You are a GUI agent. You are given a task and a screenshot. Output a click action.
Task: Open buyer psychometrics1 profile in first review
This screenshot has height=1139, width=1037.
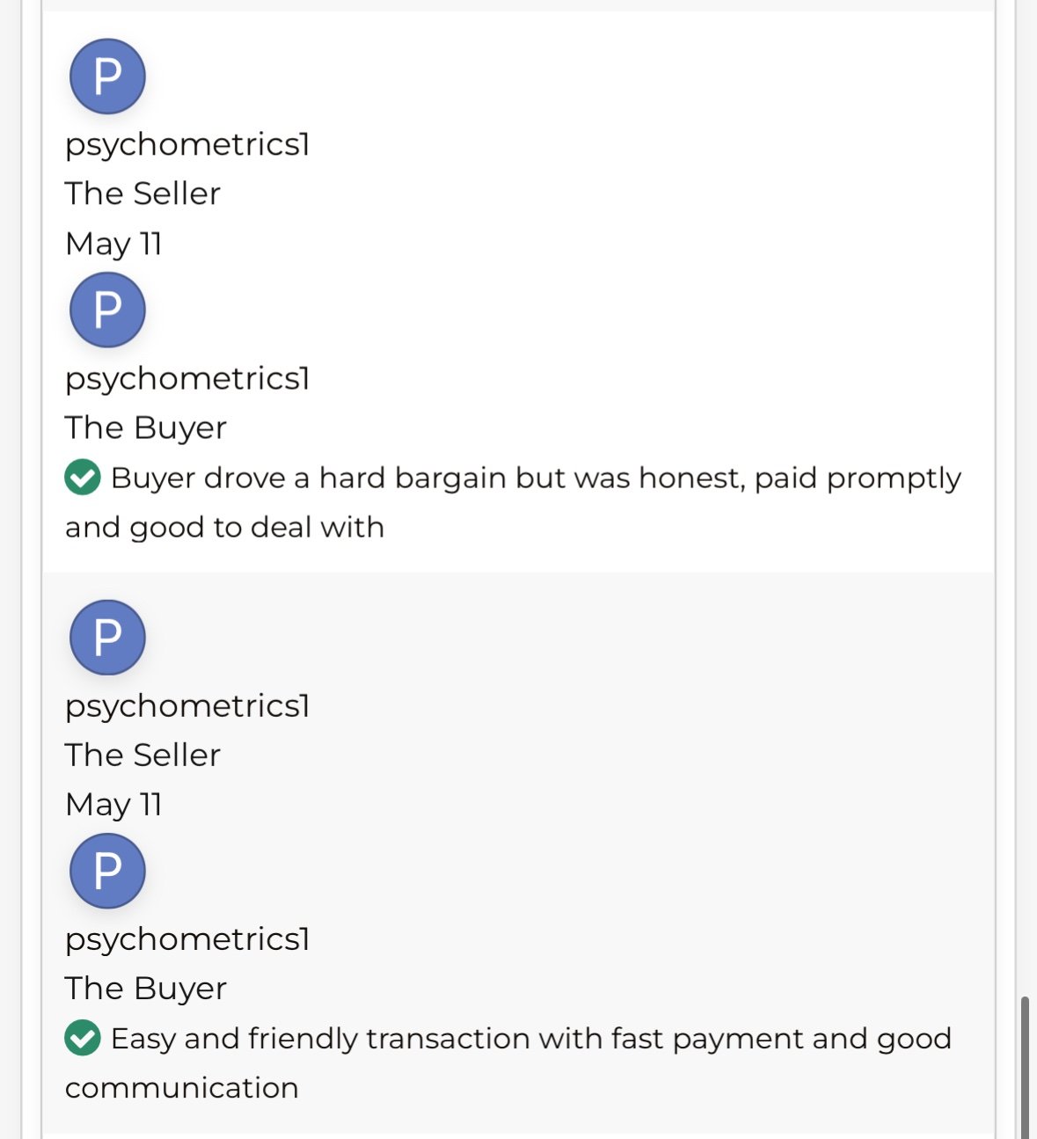click(187, 378)
